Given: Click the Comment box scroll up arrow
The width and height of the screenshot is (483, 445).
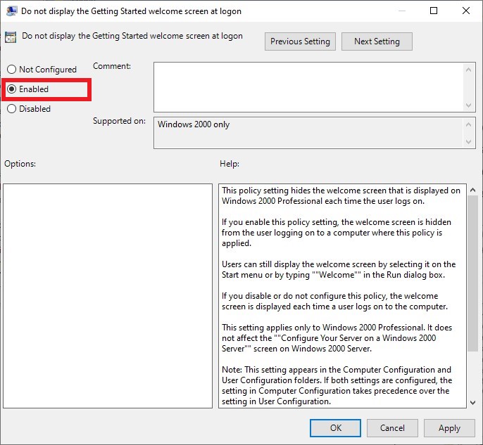Looking at the screenshot, I should (468, 70).
